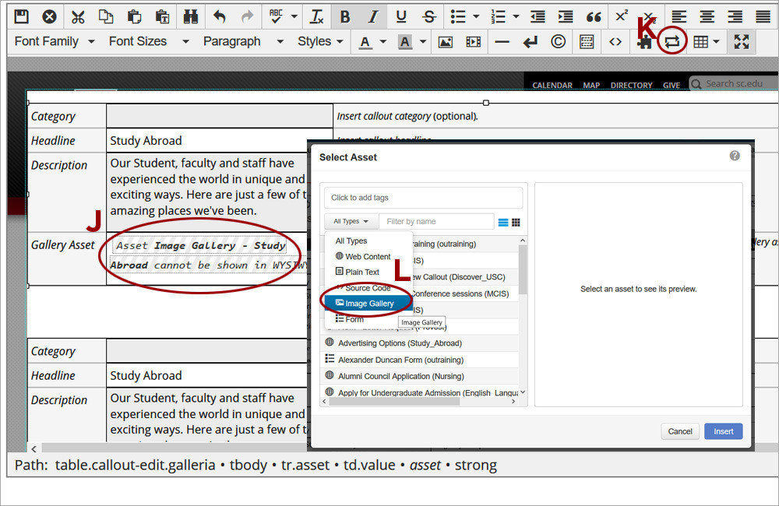
Task: Expand numbered list style dropdown arrow
Action: coord(516,17)
